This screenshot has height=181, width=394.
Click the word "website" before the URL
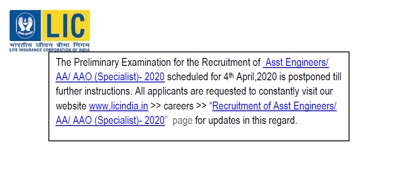pos(71,106)
